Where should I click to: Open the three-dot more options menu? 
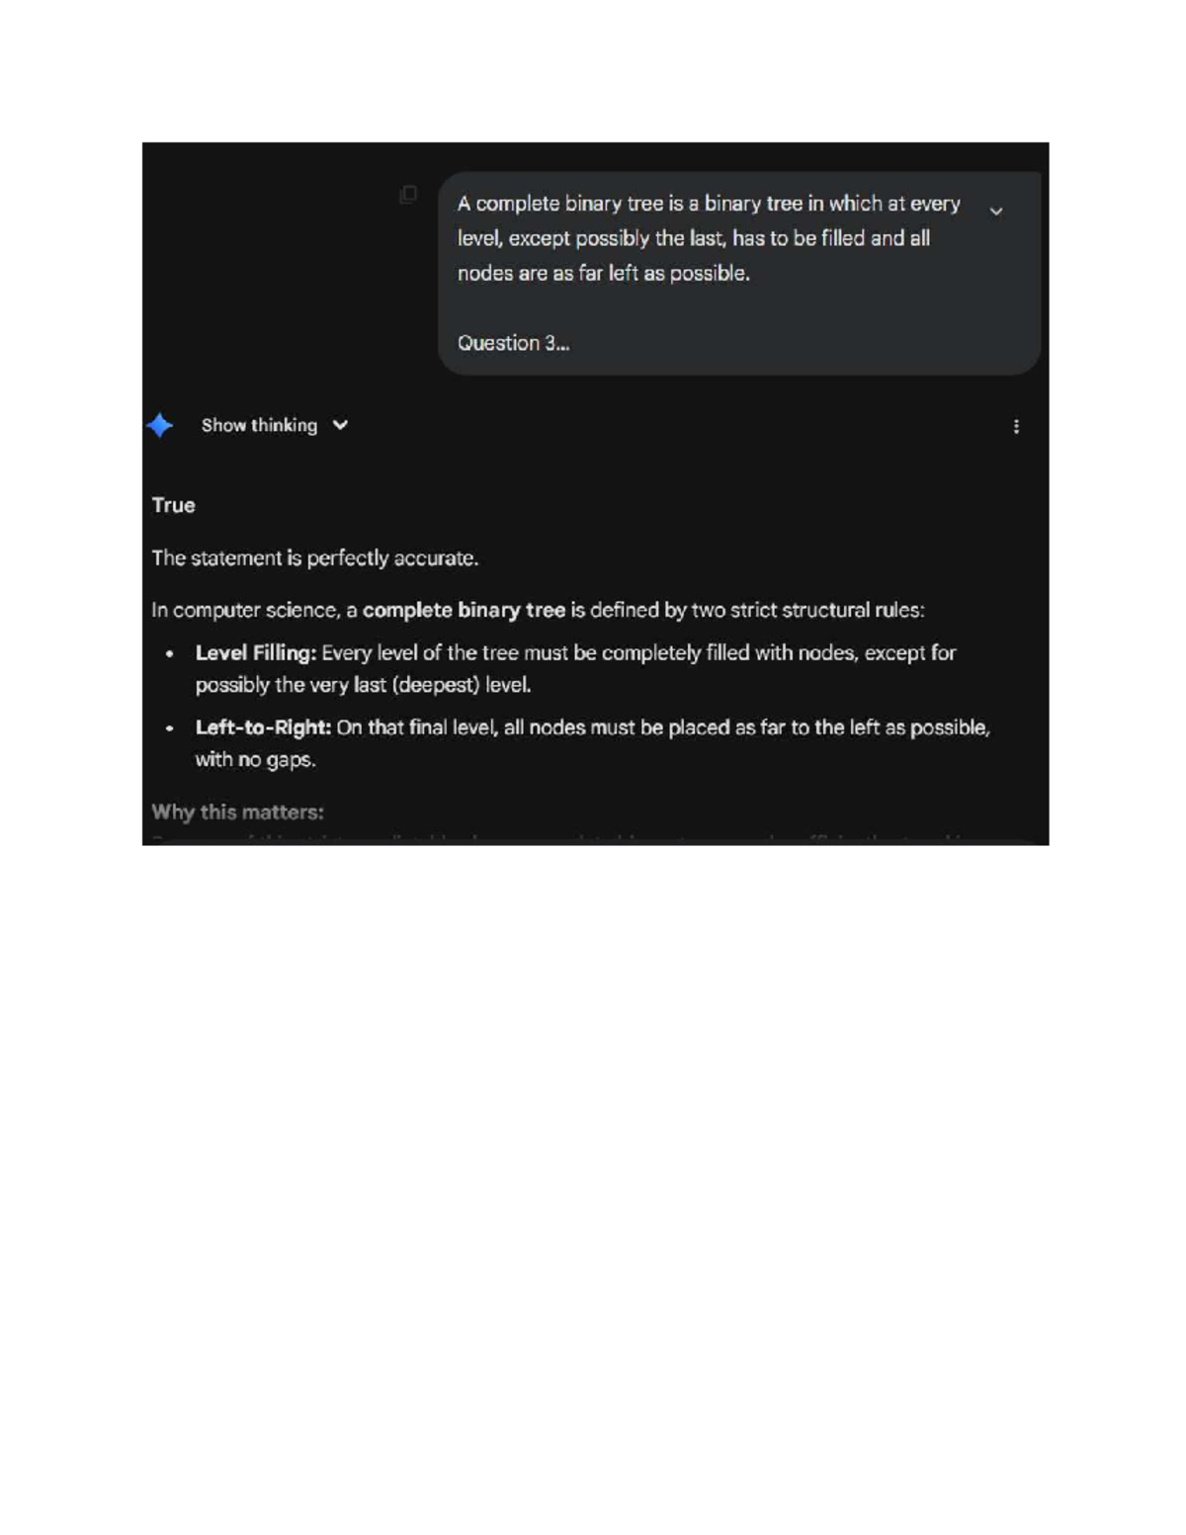tap(1016, 426)
